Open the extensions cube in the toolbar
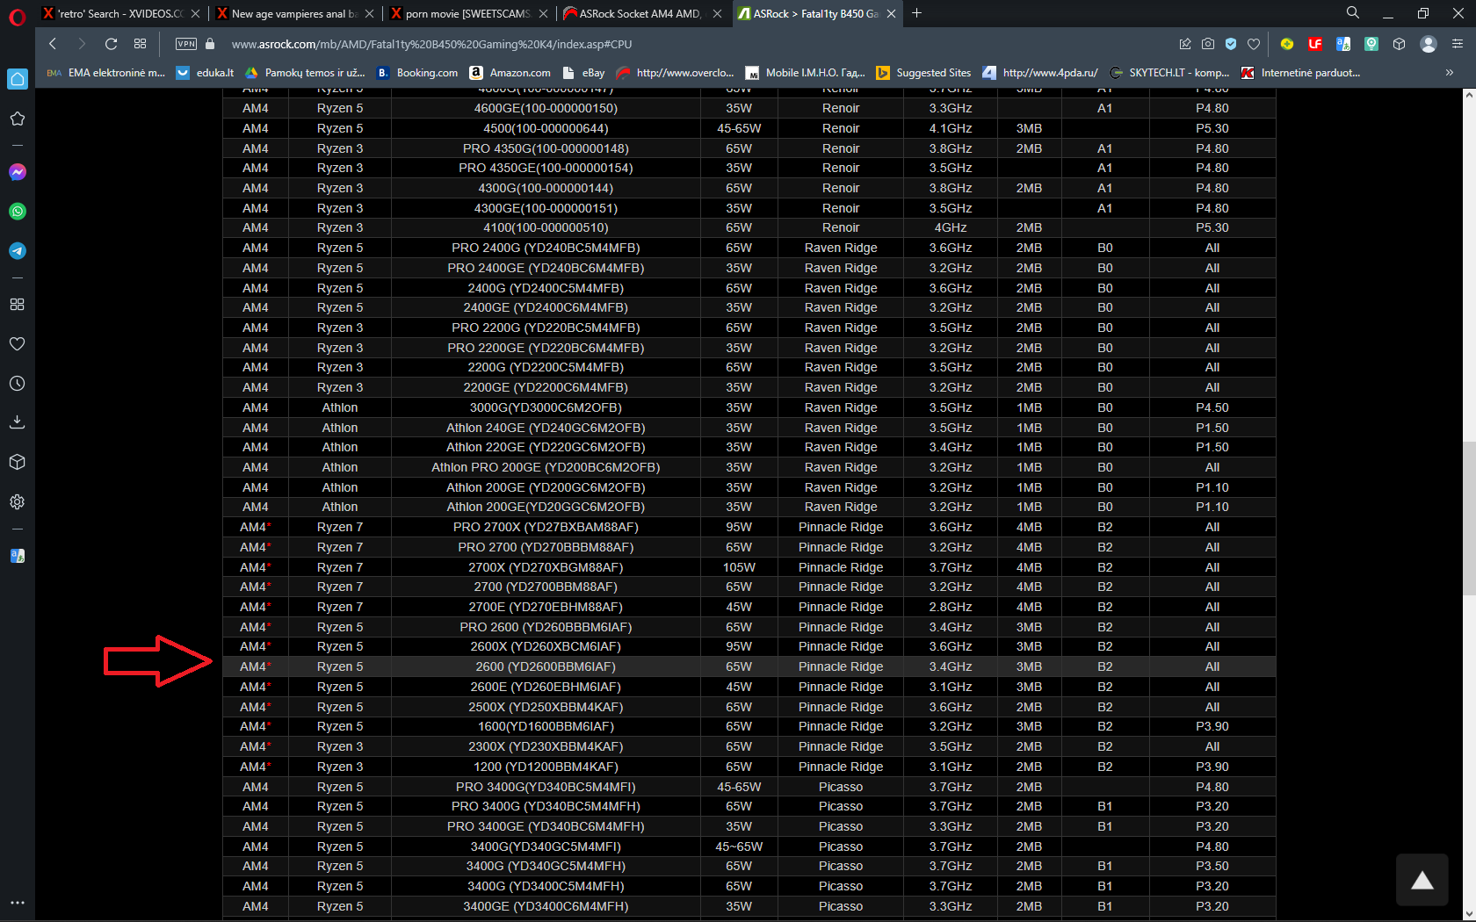1476x922 pixels. point(1400,44)
